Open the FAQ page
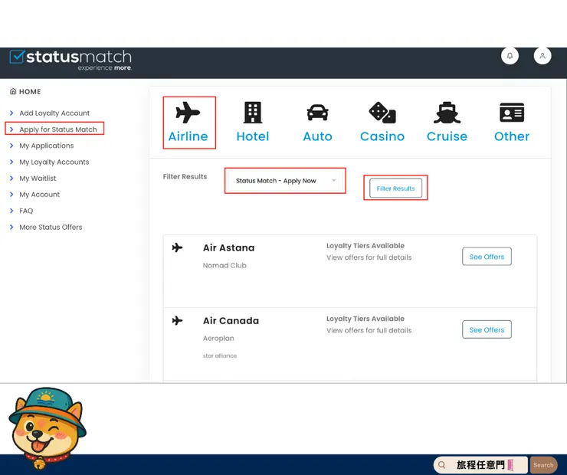This screenshot has height=475, width=567. [x=26, y=211]
